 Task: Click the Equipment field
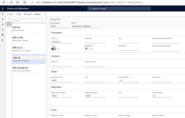(95, 42)
